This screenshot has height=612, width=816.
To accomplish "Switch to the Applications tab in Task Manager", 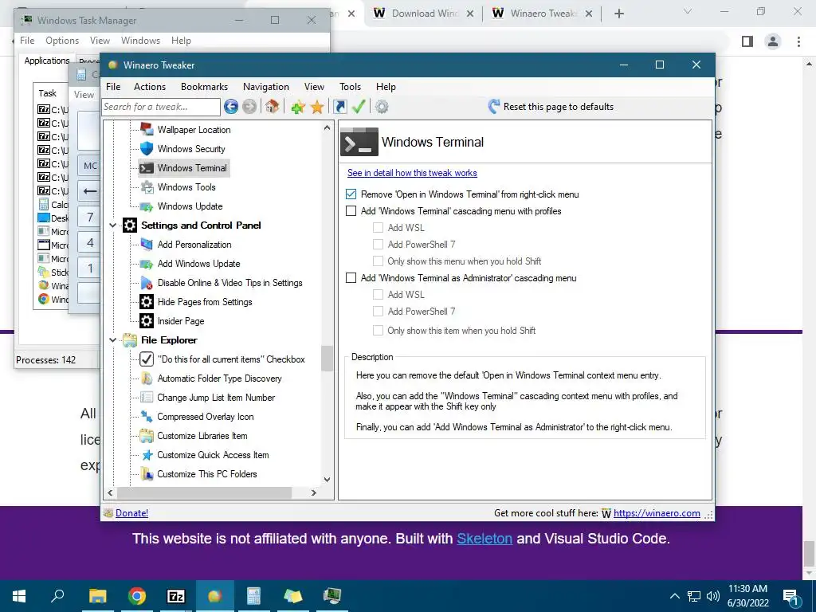I will 47,61.
